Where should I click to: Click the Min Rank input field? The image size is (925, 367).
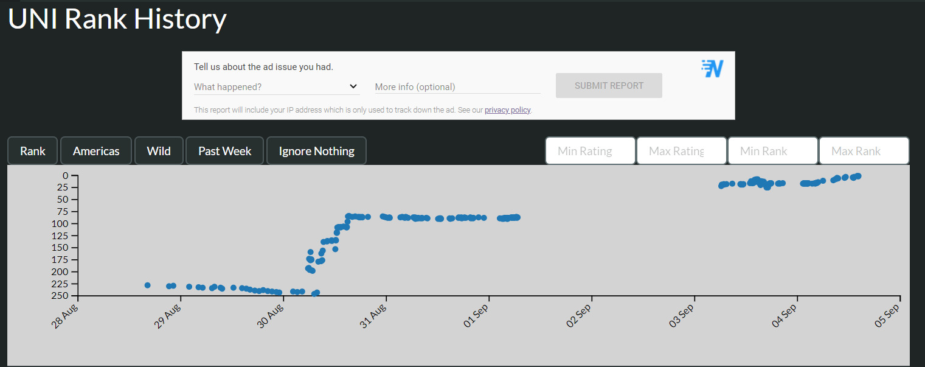click(x=773, y=151)
